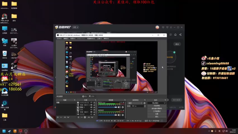
Task: Click the source Filters button on toolbar
Action: click(x=92, y=96)
